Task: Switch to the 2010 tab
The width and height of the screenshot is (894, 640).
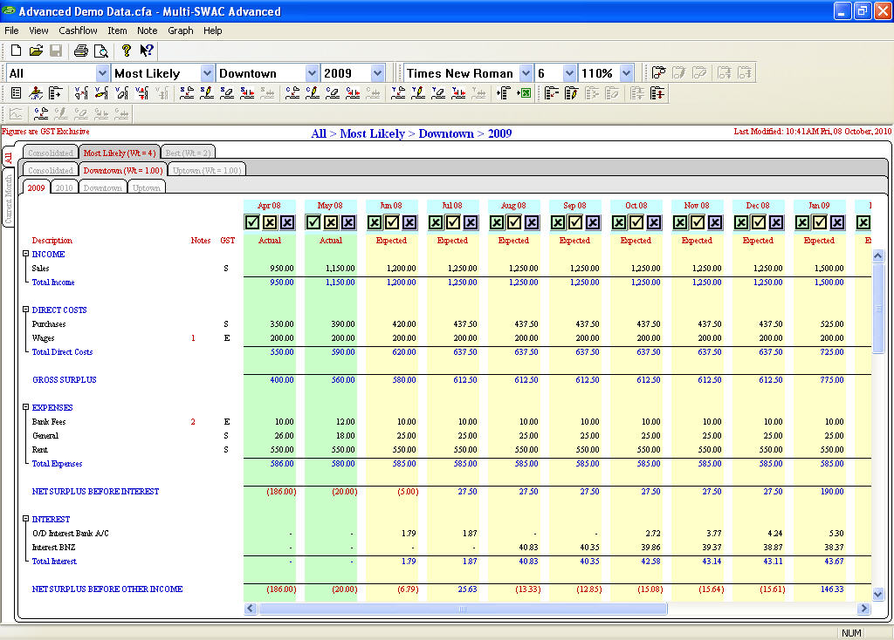Action: [64, 187]
